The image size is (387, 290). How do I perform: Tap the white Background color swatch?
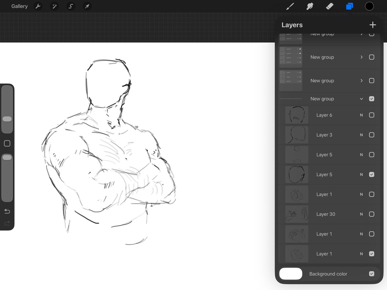[291, 274]
